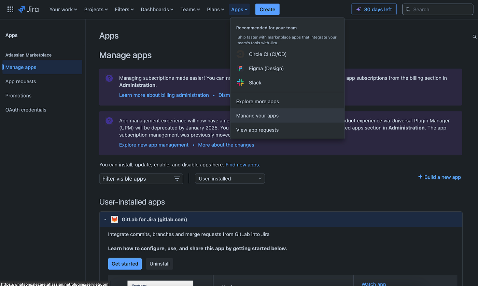Collapse the GitLab for Jira app row
Screen dimensions: 478x286
pyautogui.click(x=105, y=220)
